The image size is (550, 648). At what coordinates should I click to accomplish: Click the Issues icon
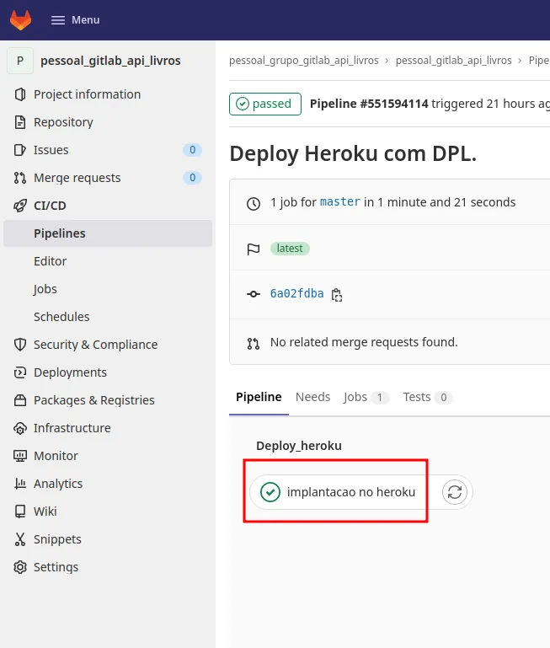20,150
